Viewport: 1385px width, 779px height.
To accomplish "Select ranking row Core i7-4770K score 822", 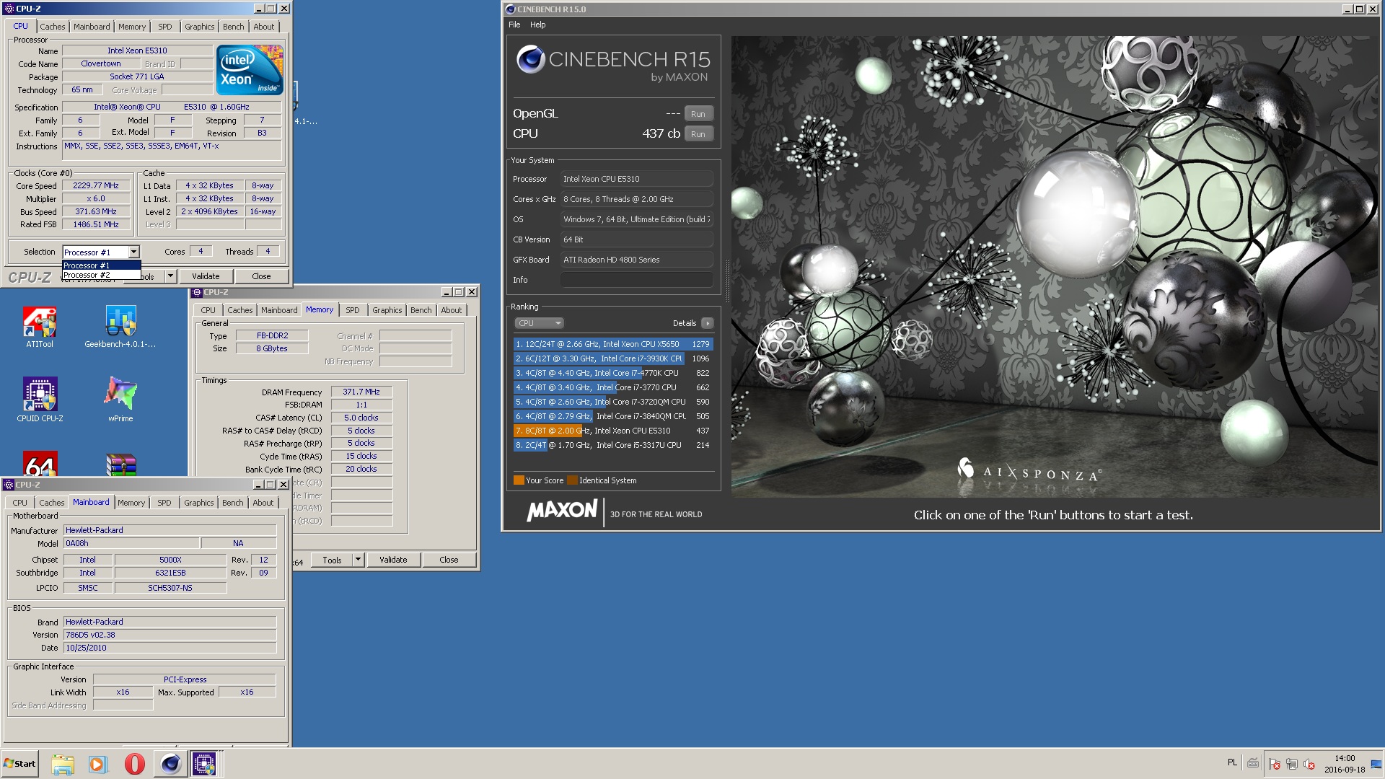I will tap(613, 373).
